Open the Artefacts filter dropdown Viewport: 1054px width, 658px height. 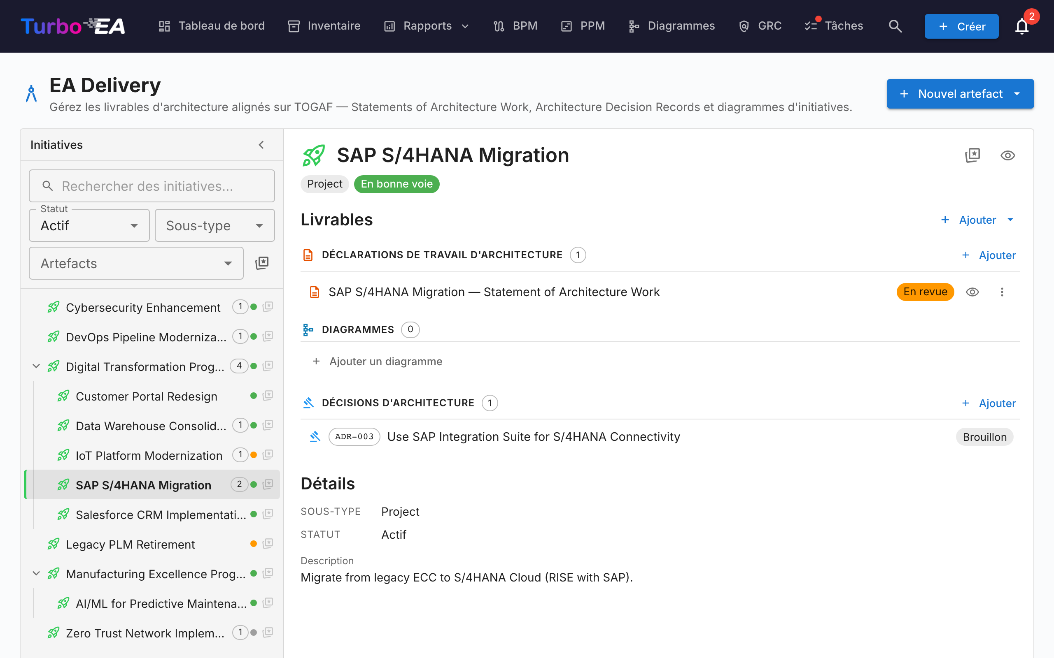136,263
